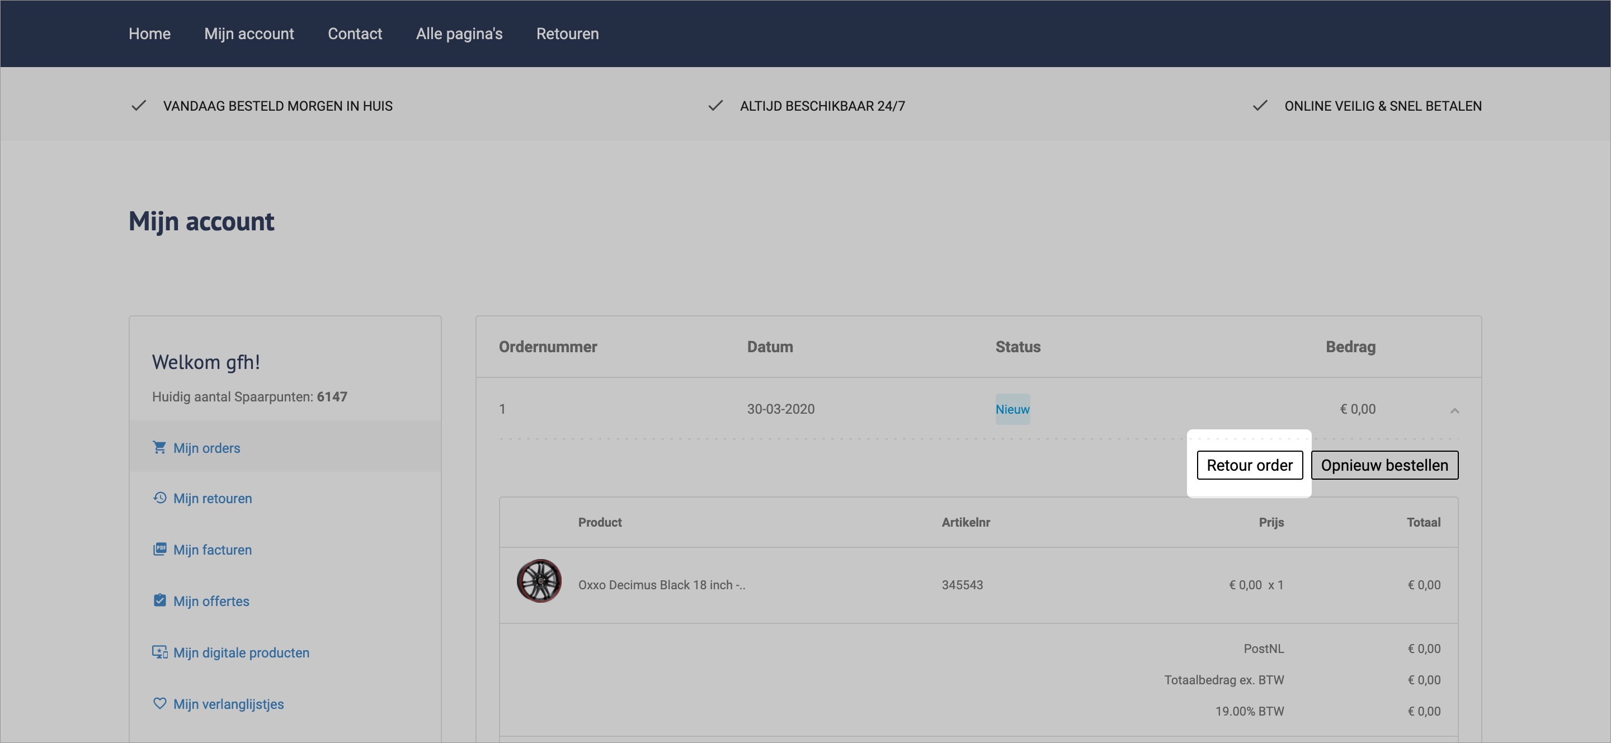Viewport: 1611px width, 743px height.
Task: Click the Oxxo Decimus wheel thumbnail
Action: tap(539, 581)
